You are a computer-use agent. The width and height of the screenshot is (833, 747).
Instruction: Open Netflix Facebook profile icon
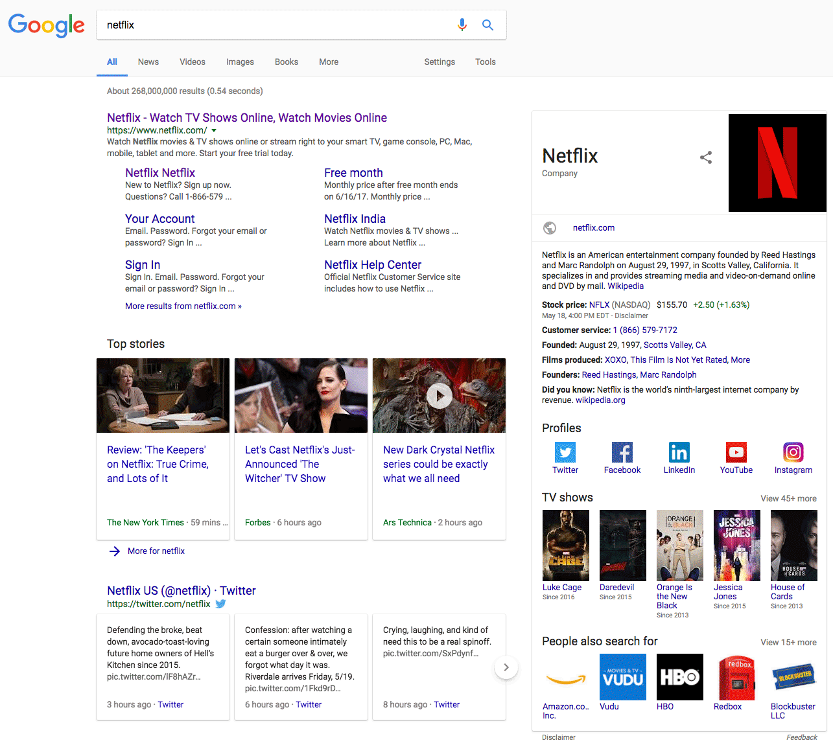click(x=622, y=452)
